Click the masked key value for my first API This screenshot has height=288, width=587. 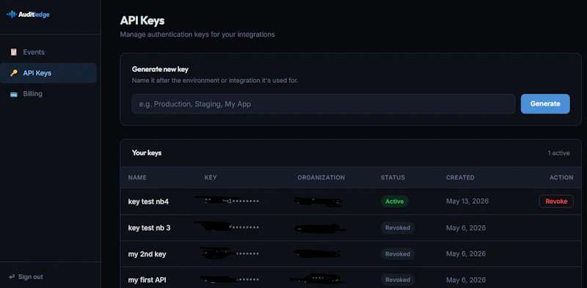[x=229, y=279]
